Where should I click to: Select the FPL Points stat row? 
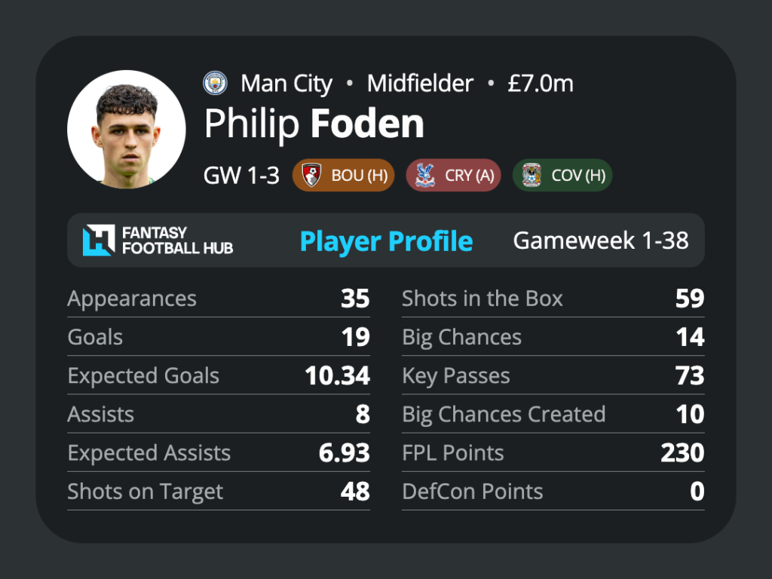pyautogui.click(x=553, y=453)
